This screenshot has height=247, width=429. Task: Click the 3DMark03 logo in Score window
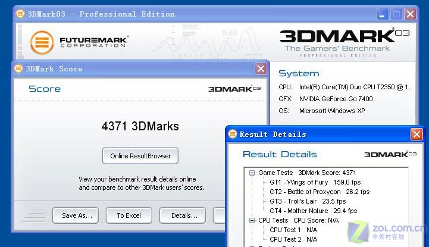pyautogui.click(x=234, y=89)
